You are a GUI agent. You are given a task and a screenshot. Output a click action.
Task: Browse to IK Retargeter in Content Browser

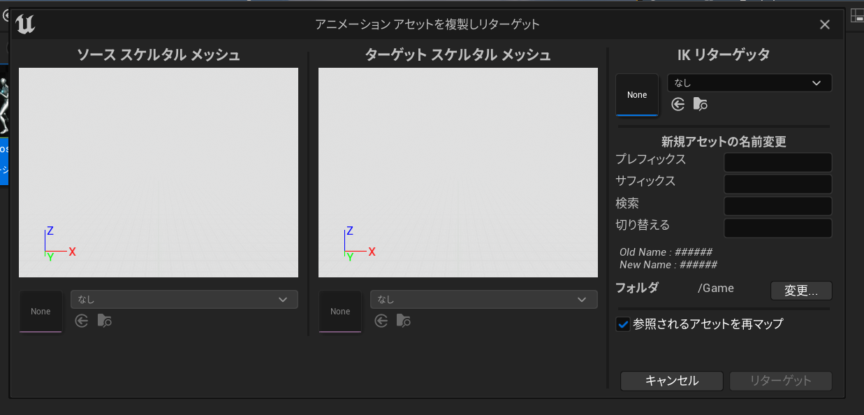(x=701, y=104)
